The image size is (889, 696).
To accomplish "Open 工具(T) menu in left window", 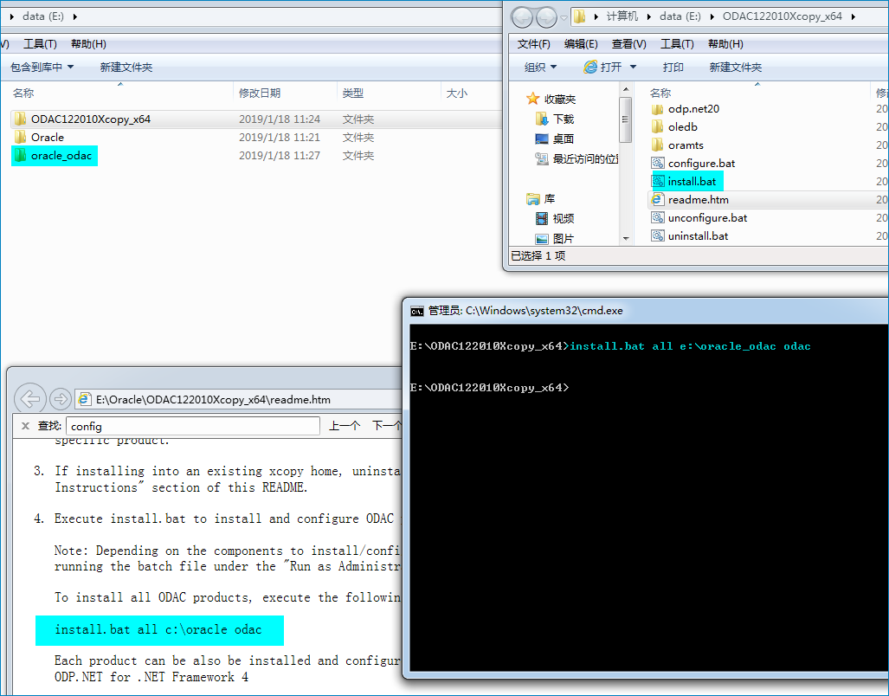I will (x=40, y=44).
